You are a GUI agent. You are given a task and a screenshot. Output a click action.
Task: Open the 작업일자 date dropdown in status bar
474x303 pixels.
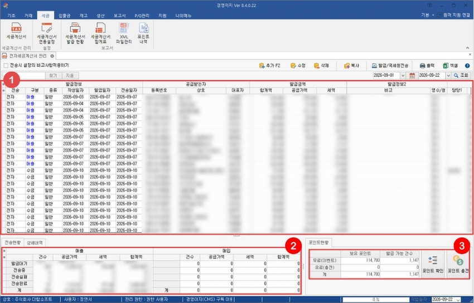coord(458,299)
